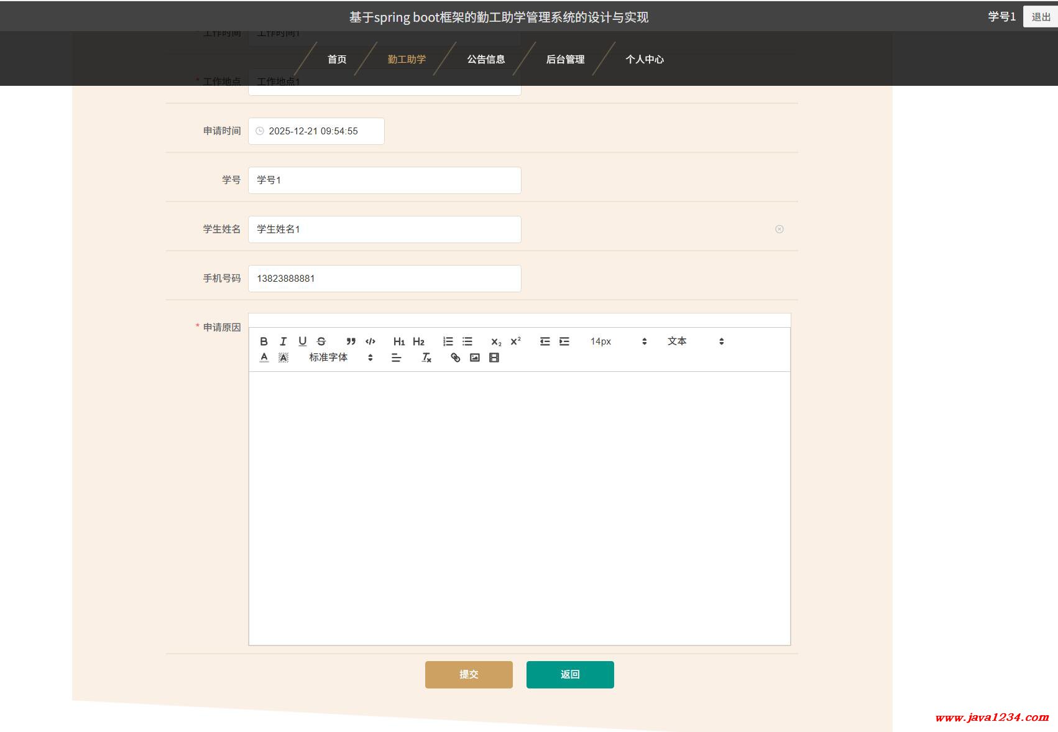Apply strikethrough text formatting
This screenshot has width=1058, height=732.
point(321,341)
